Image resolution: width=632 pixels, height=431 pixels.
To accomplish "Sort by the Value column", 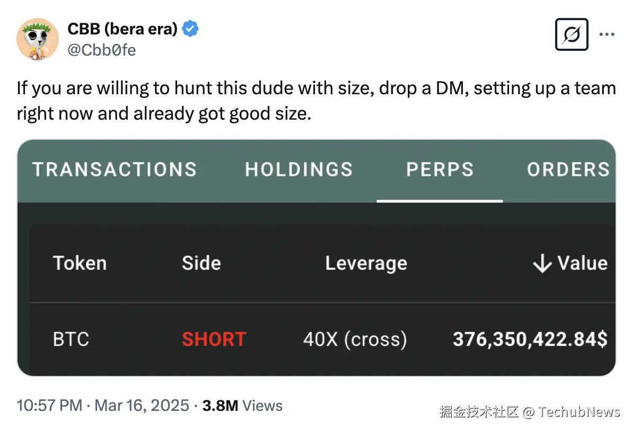I will (x=582, y=263).
